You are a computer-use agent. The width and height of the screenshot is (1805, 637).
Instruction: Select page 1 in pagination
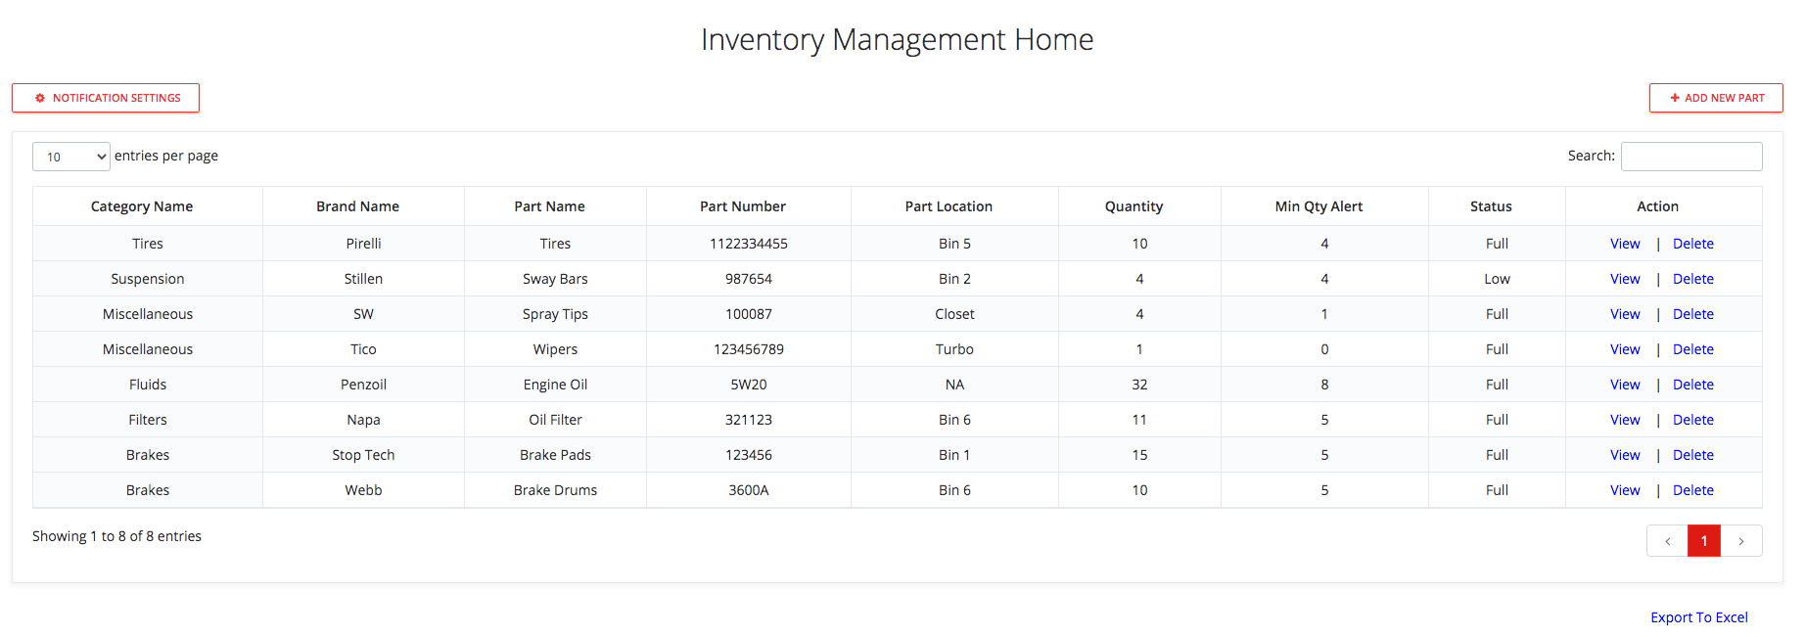[x=1703, y=541]
